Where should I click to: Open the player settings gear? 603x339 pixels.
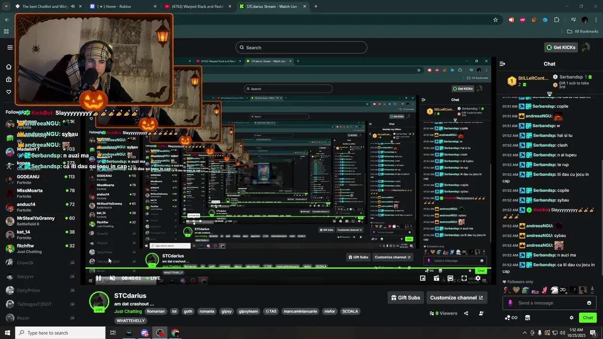(x=478, y=278)
